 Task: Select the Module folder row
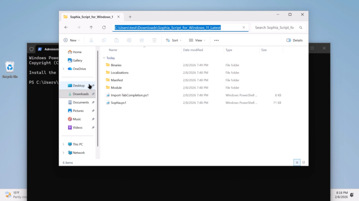click(194, 88)
